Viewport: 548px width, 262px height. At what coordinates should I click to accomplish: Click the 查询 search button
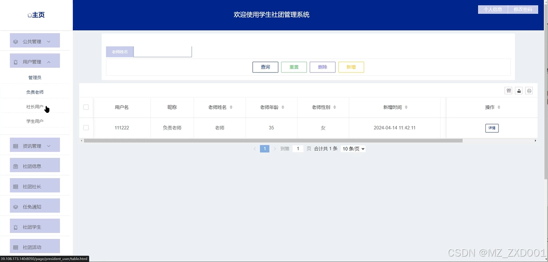point(265,67)
